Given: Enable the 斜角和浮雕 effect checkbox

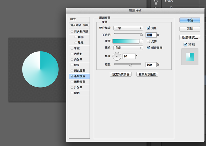Looking at the screenshot, I should tap(72, 32).
